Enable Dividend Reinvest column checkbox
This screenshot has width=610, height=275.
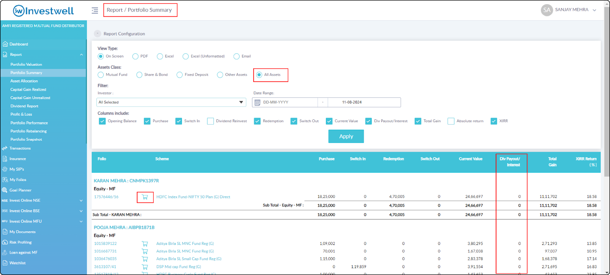tap(210, 121)
